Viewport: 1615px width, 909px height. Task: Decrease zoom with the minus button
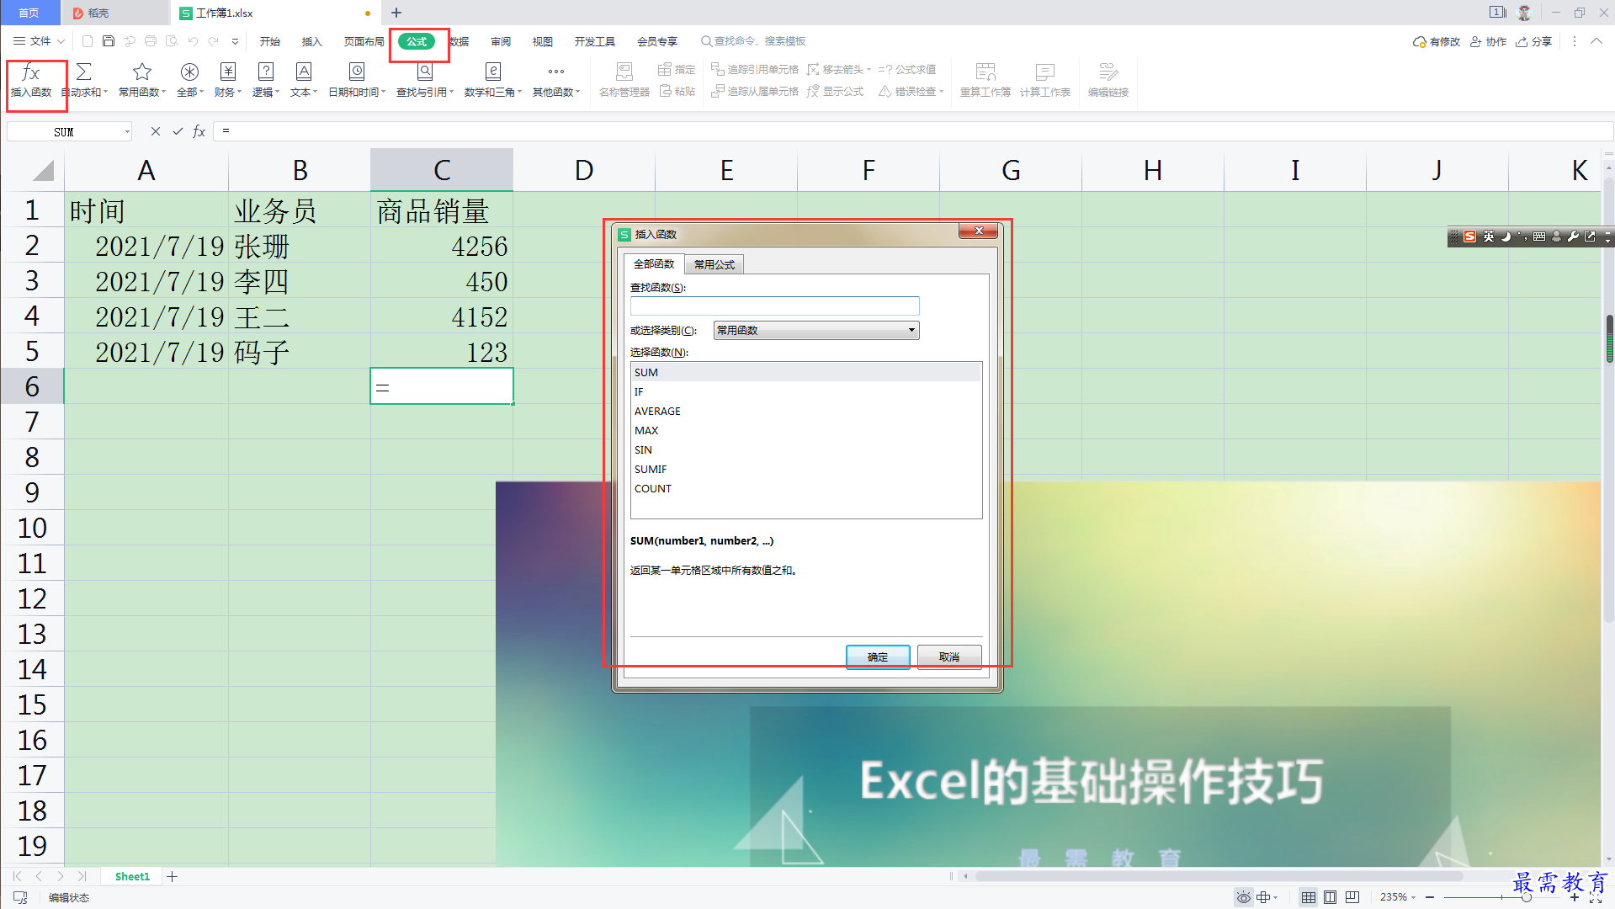pyautogui.click(x=1430, y=897)
